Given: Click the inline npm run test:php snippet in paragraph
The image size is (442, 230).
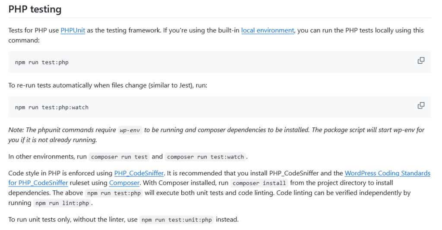Looking at the screenshot, I should coord(114,193).
